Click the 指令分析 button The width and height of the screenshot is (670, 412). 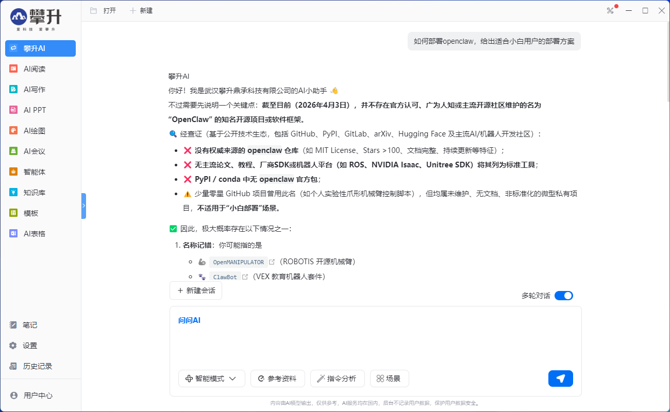coord(337,379)
